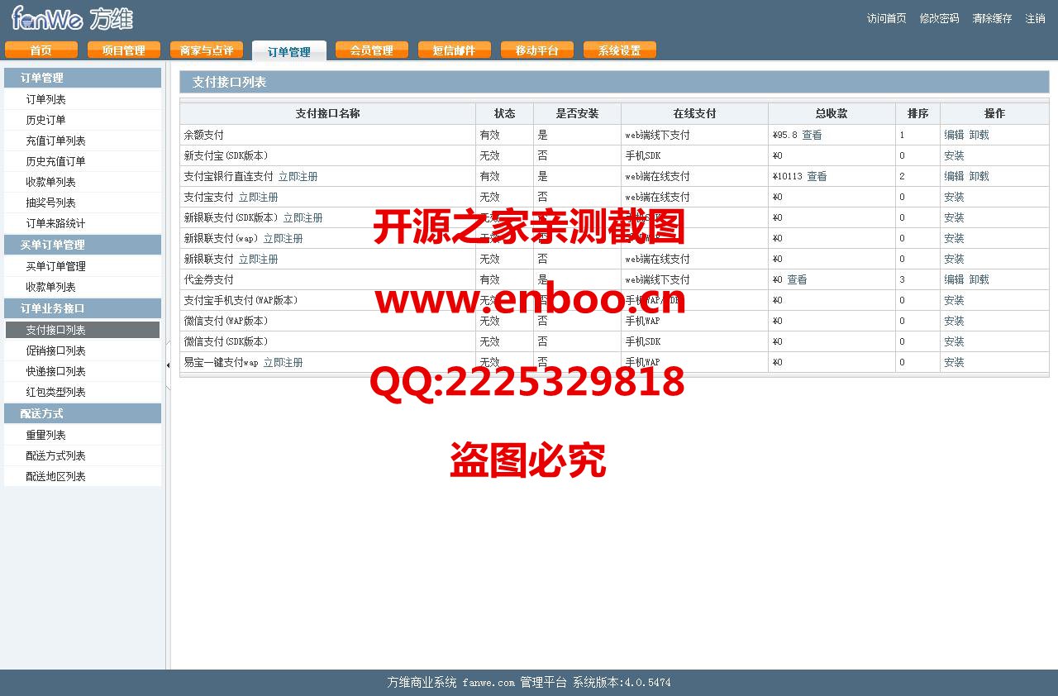This screenshot has height=696, width=1058.
Task: Open 订单来路统计 in the sidebar
Action: pos(56,223)
